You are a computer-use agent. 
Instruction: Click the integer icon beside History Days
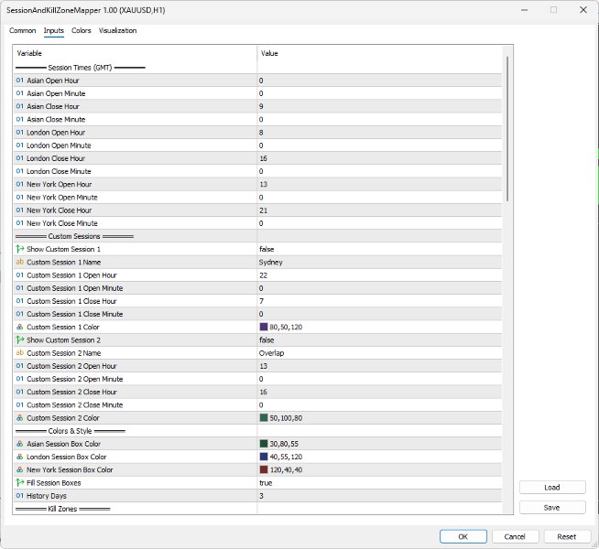[20, 496]
